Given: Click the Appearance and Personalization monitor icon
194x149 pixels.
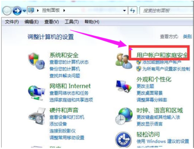Looking at the screenshot, I should coord(123,86).
